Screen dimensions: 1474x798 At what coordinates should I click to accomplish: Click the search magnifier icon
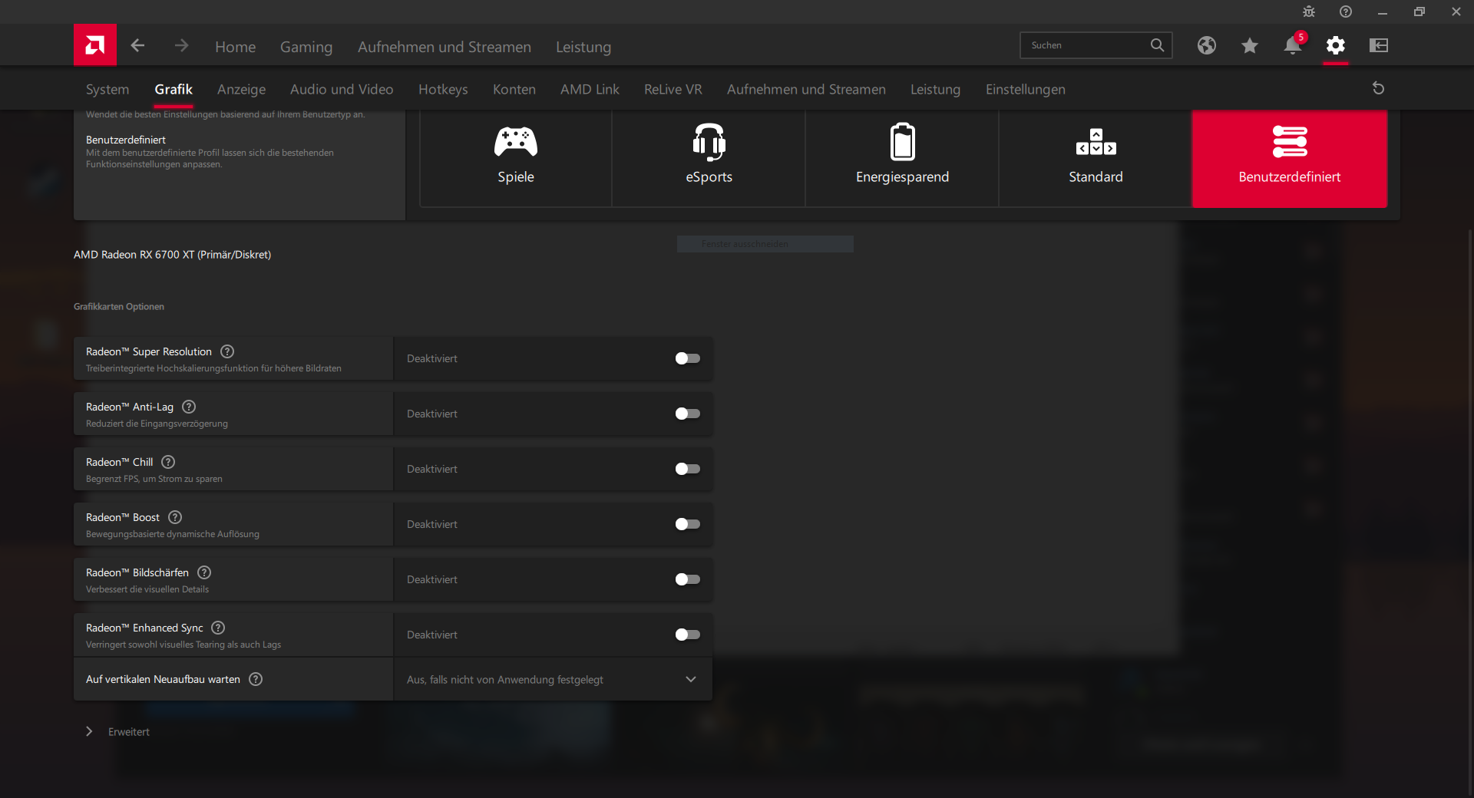click(1157, 45)
